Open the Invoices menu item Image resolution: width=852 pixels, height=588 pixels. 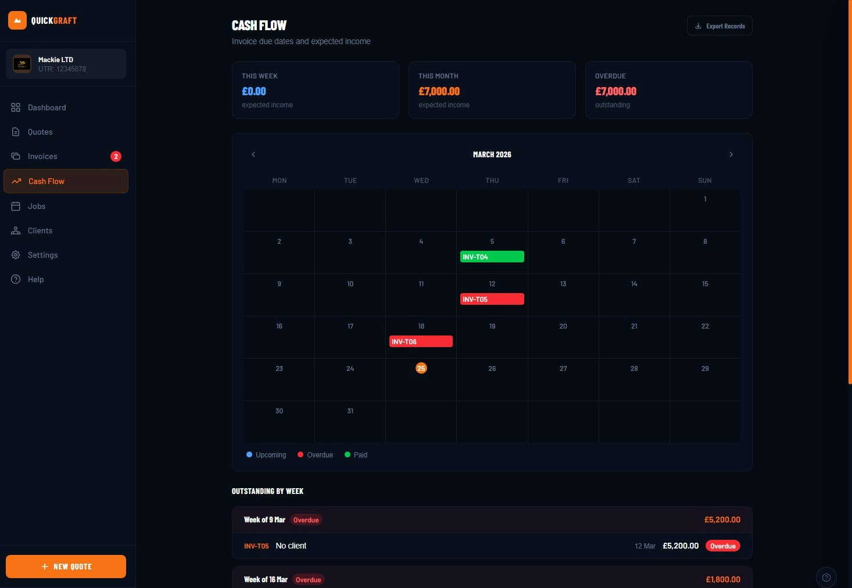(x=66, y=156)
